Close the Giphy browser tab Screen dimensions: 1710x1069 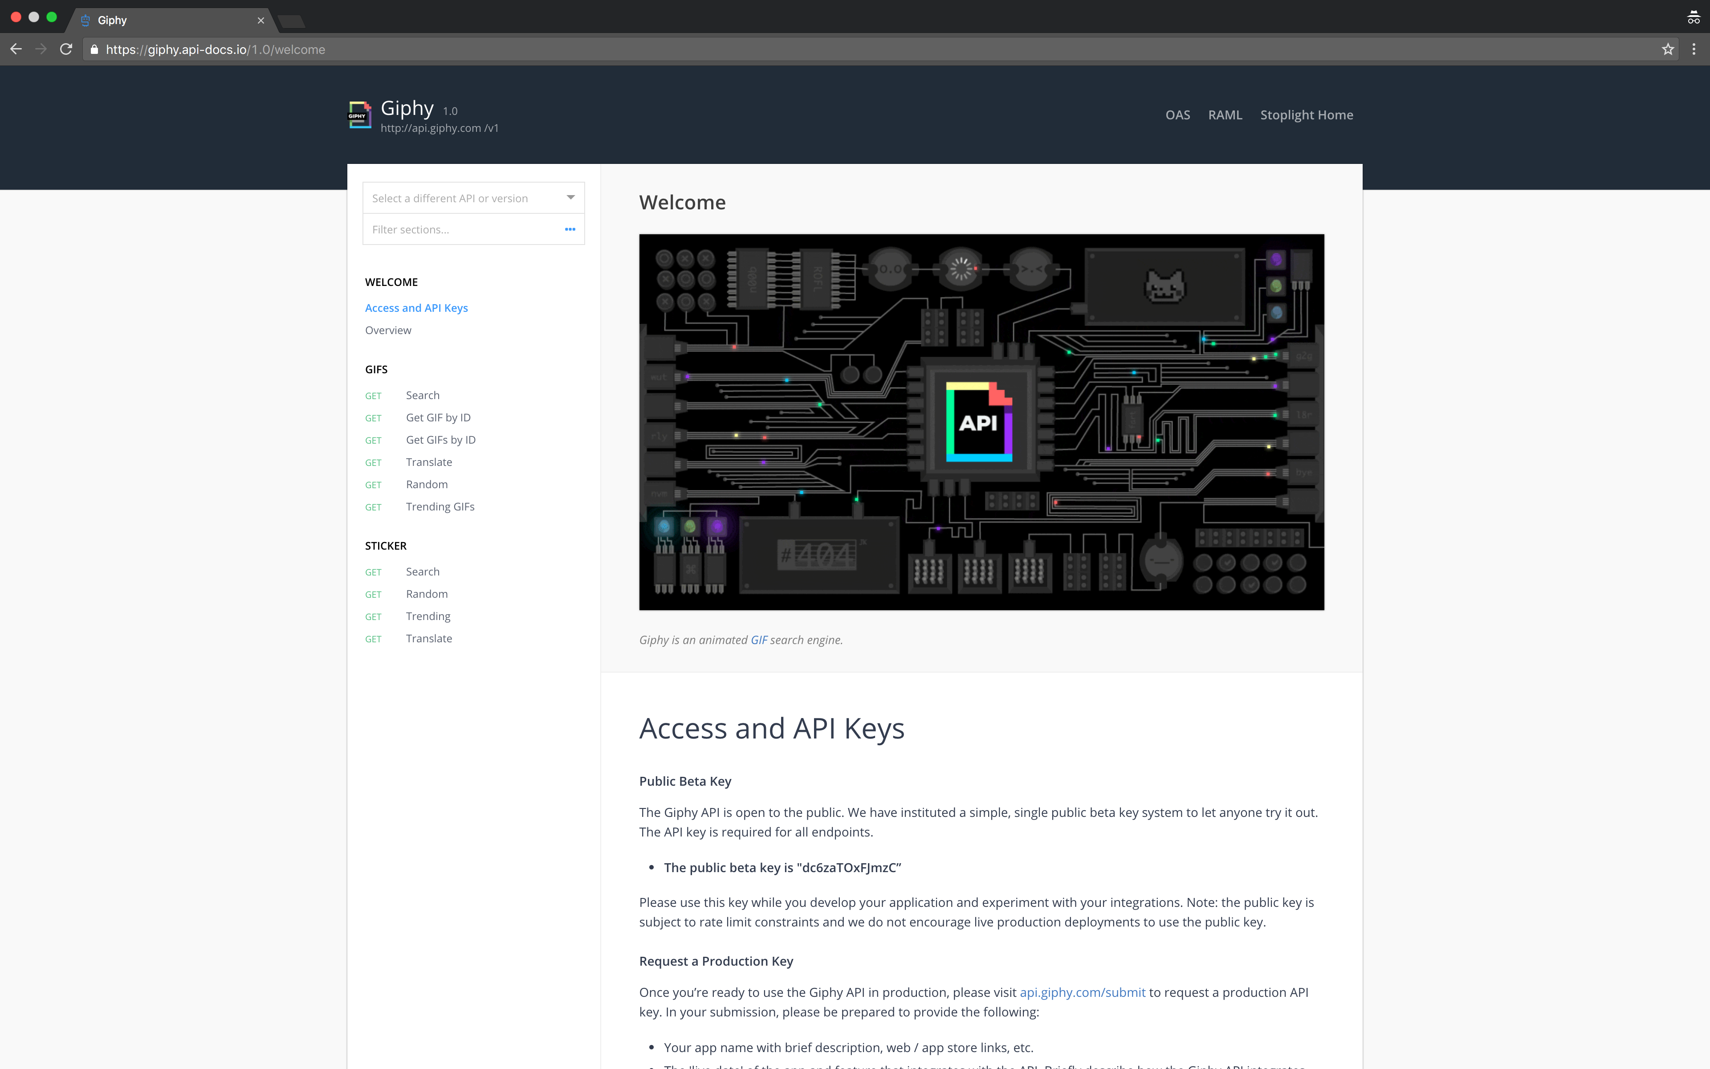(x=261, y=20)
